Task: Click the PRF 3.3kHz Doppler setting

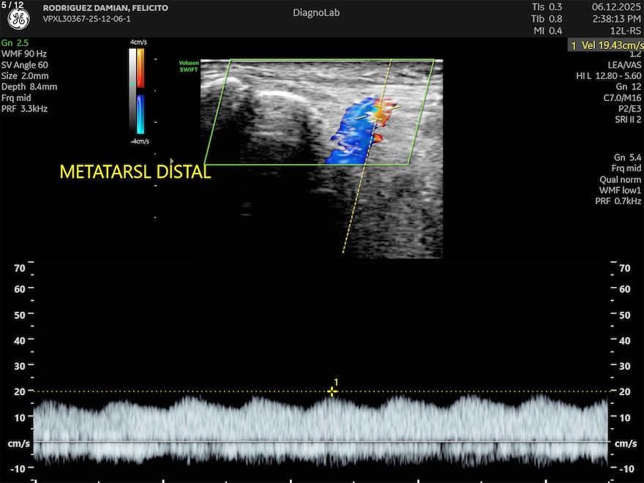Action: (x=26, y=109)
